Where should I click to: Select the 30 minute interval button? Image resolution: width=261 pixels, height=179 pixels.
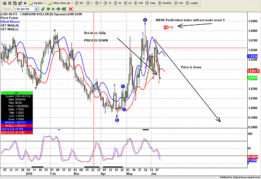pyautogui.click(x=117, y=3)
